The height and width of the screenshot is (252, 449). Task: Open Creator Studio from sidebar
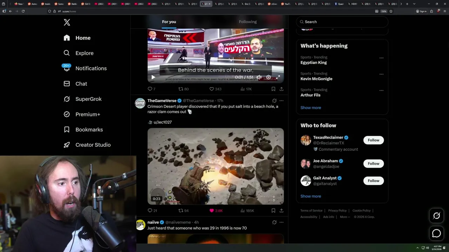point(87,145)
